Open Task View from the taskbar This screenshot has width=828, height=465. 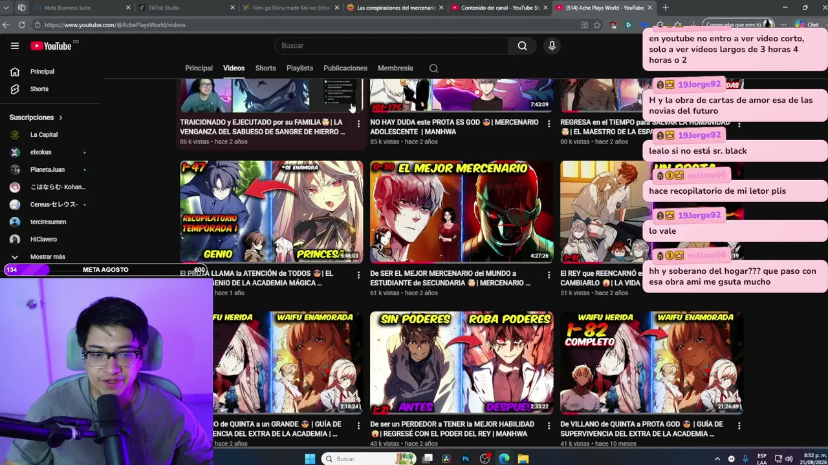pos(427,459)
